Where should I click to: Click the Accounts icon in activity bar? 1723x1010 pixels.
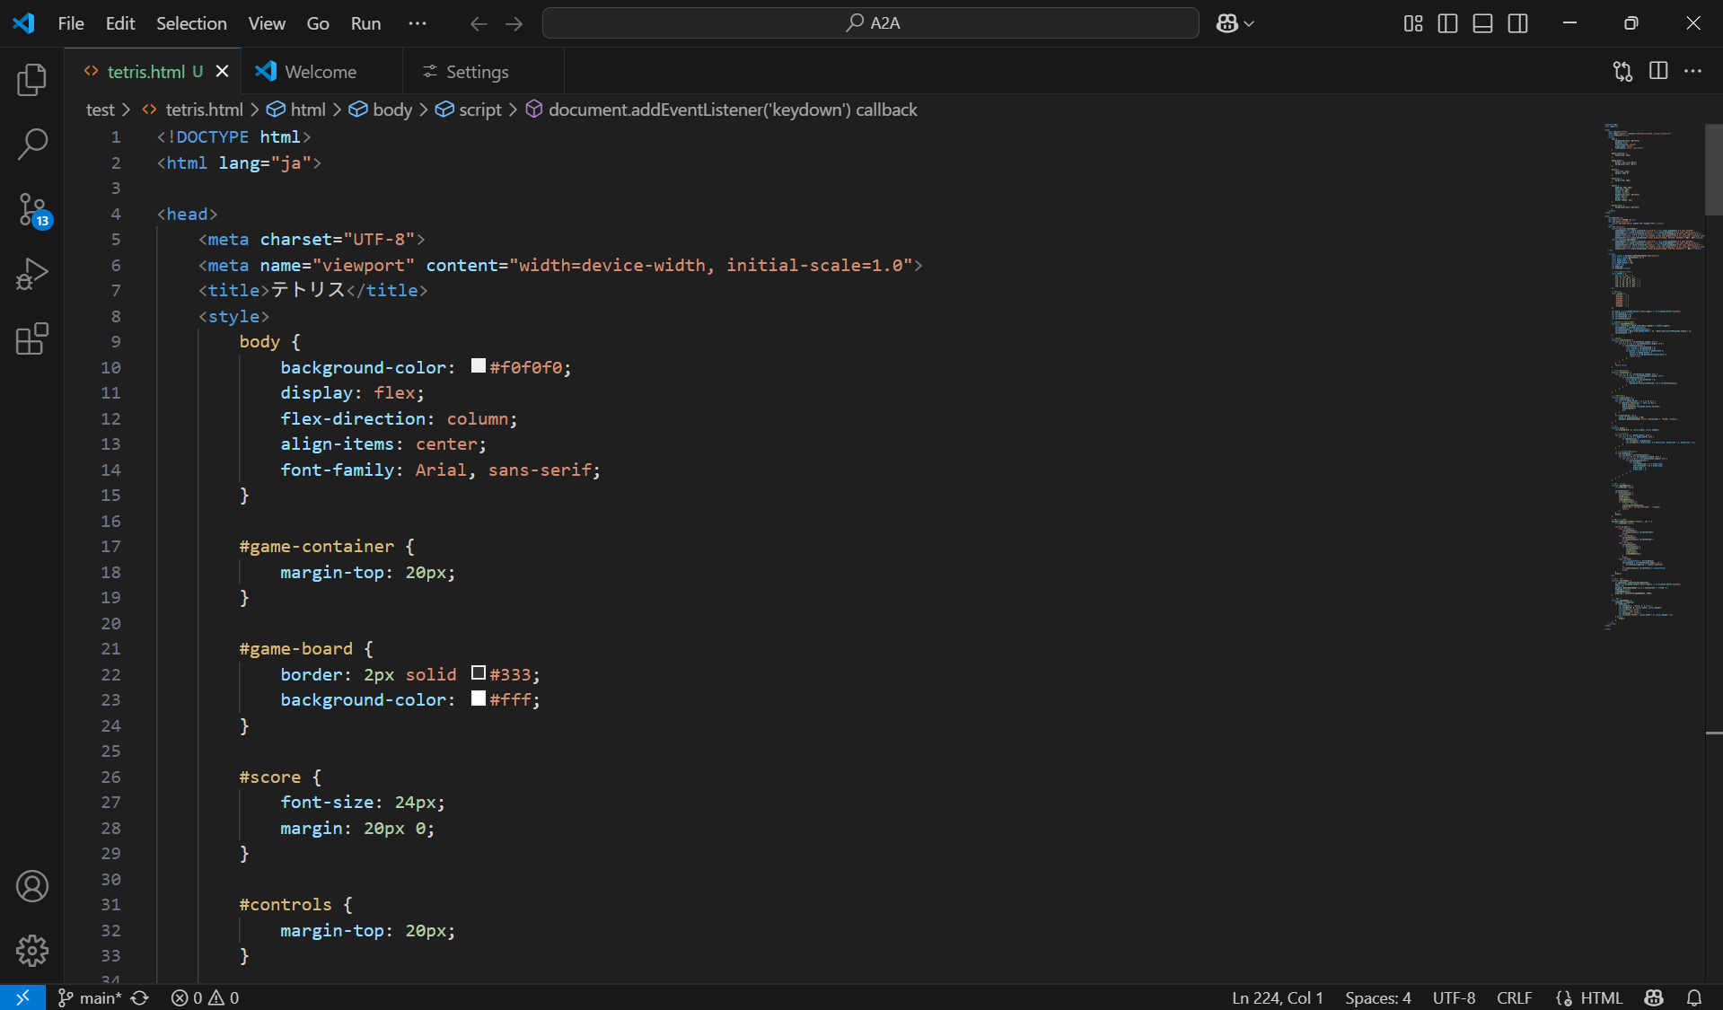click(x=32, y=886)
